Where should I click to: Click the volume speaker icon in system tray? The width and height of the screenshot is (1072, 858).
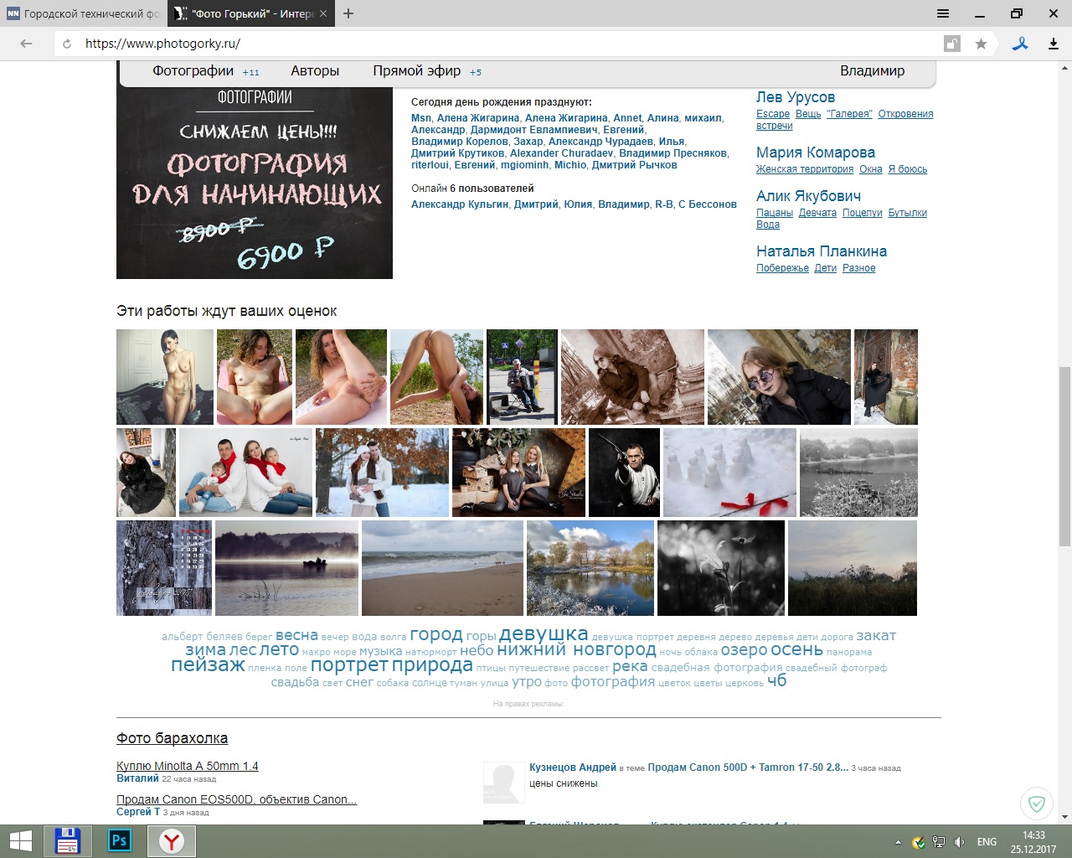click(959, 842)
